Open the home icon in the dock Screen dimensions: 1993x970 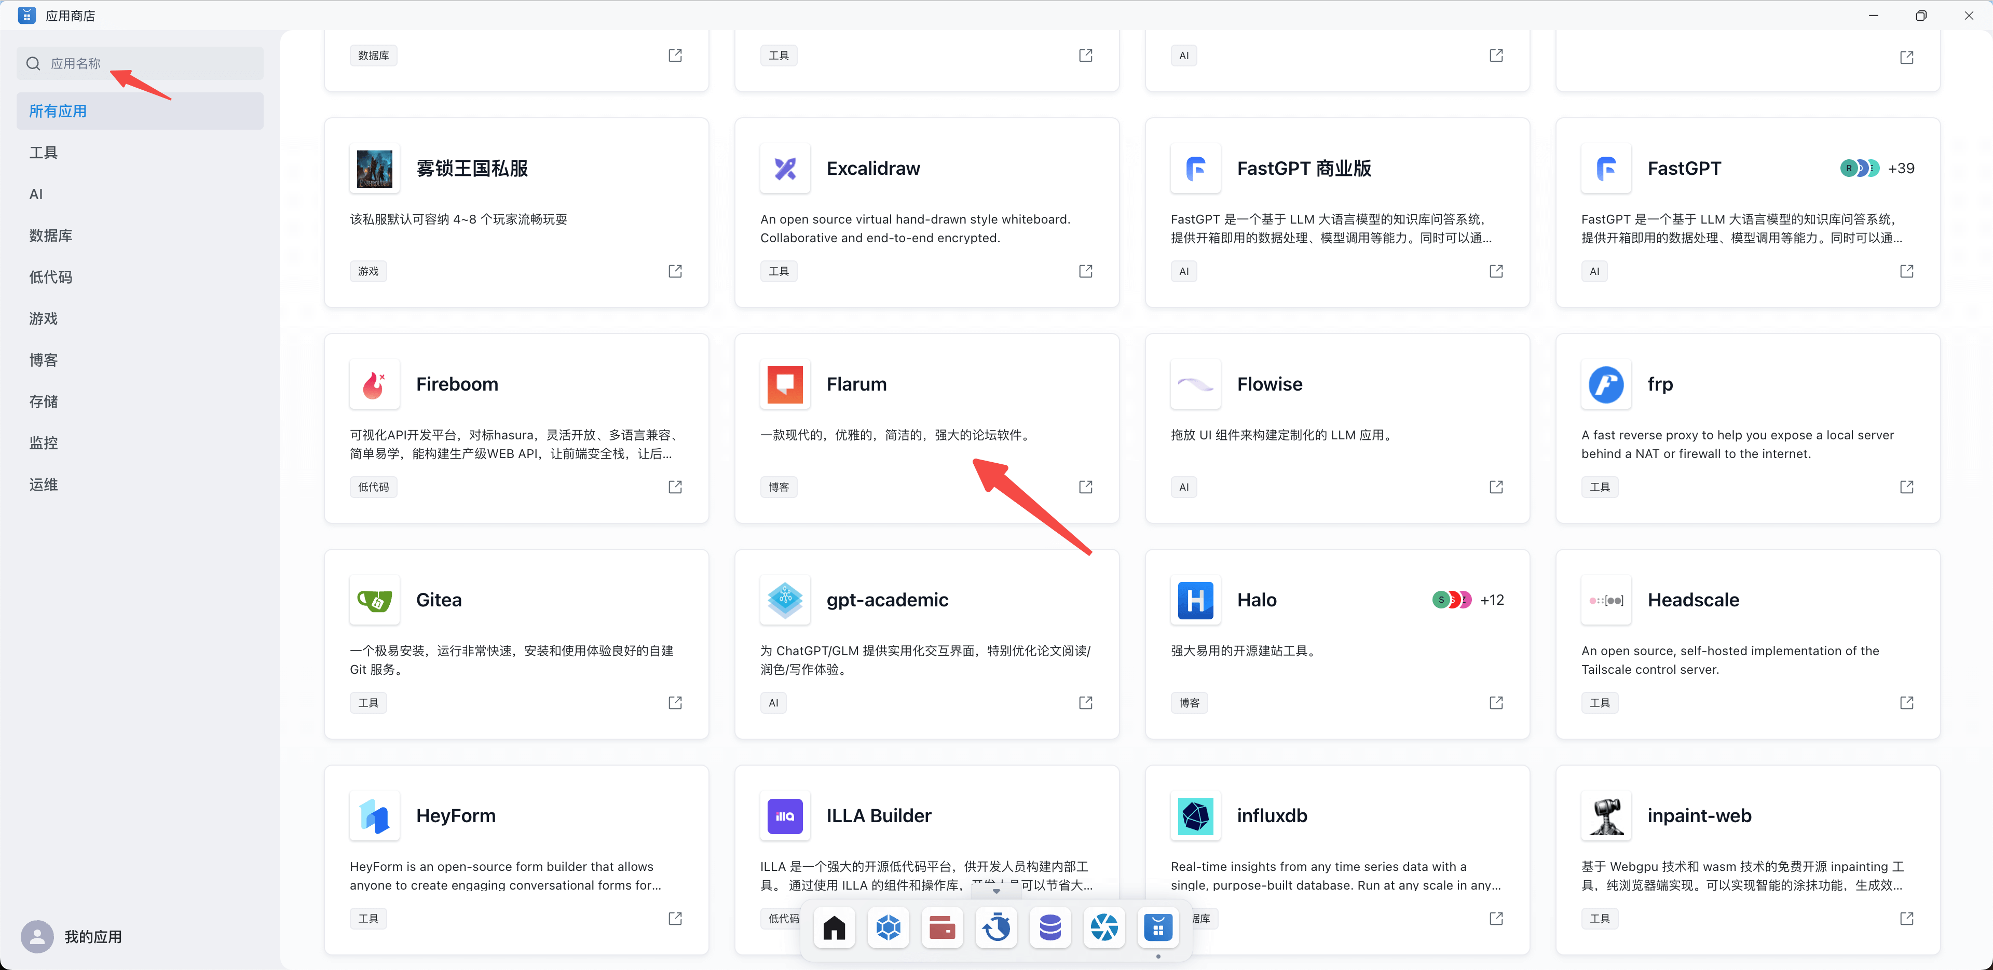834,926
